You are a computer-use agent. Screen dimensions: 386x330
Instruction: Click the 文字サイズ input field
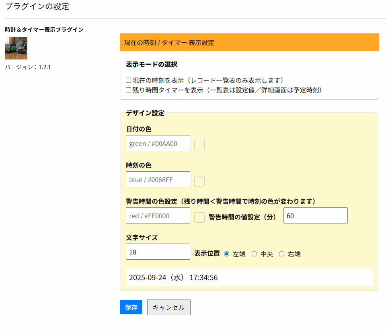coord(158,252)
